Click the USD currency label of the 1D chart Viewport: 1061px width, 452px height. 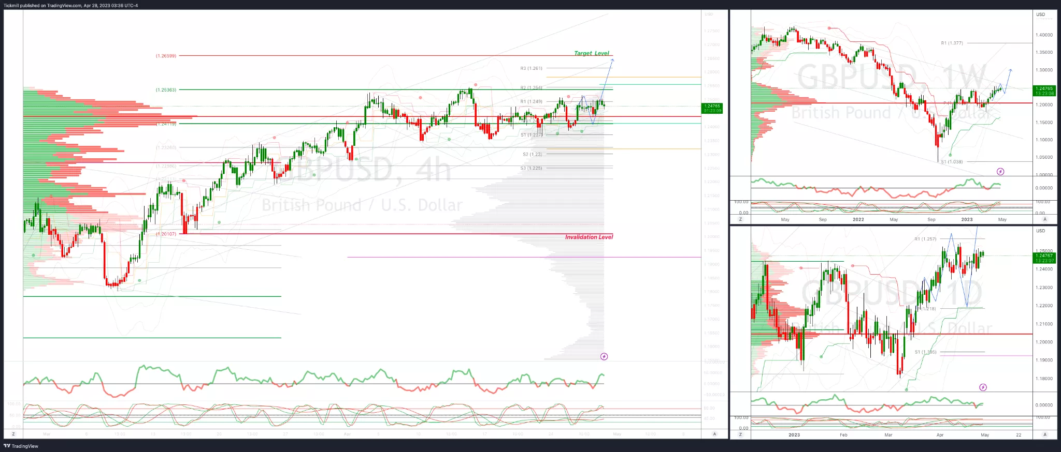point(1040,231)
